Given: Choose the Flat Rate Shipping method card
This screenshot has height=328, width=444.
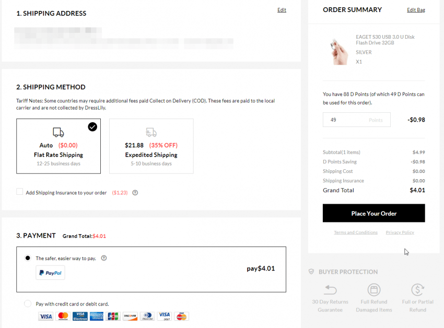Looking at the screenshot, I should click(59, 146).
